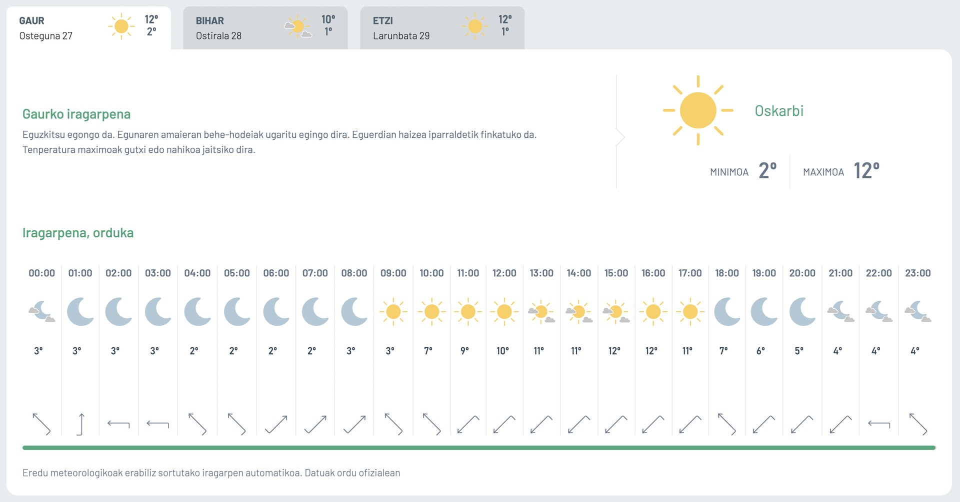Click the cloudy moon icon at 00:00
The image size is (960, 502).
click(x=42, y=312)
